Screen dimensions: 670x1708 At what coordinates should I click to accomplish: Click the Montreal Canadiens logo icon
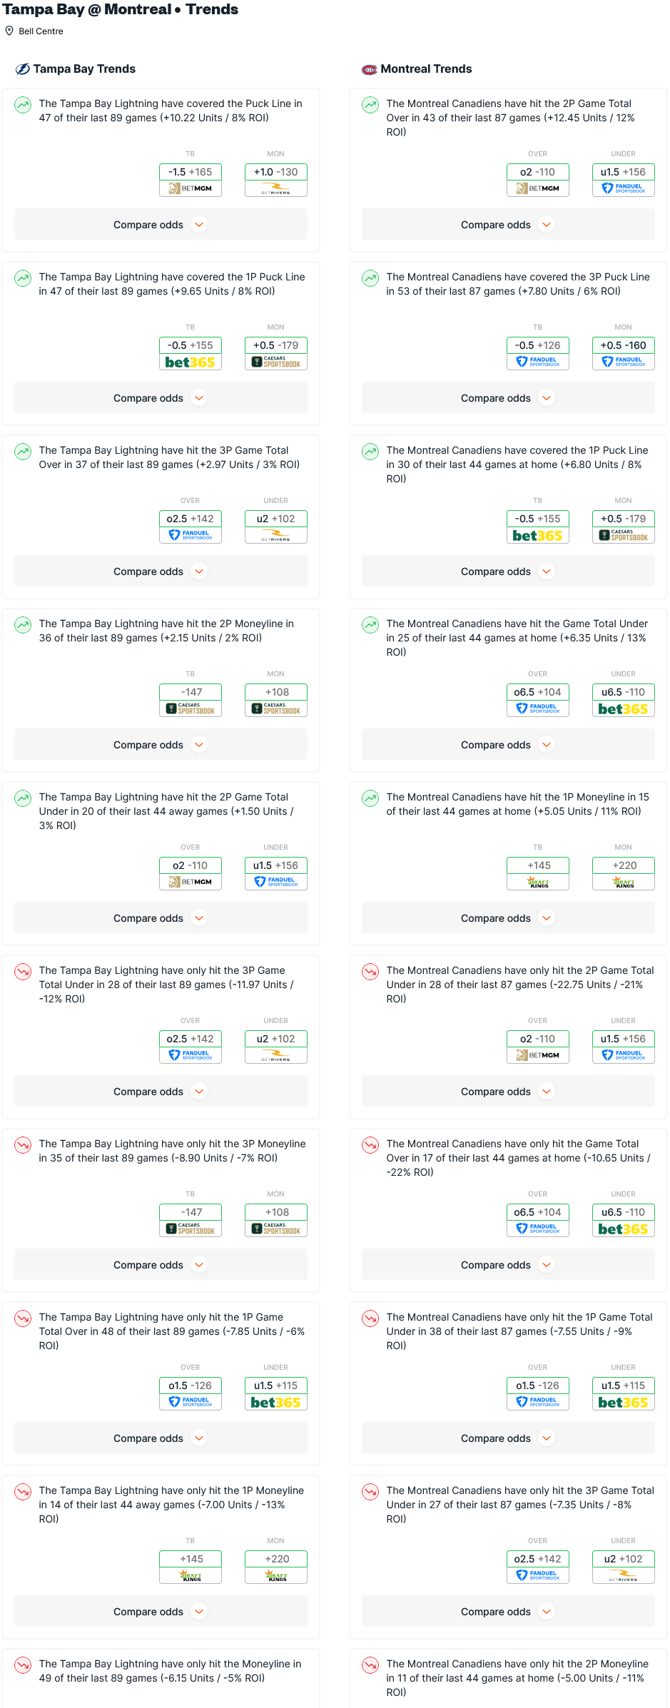[x=370, y=69]
